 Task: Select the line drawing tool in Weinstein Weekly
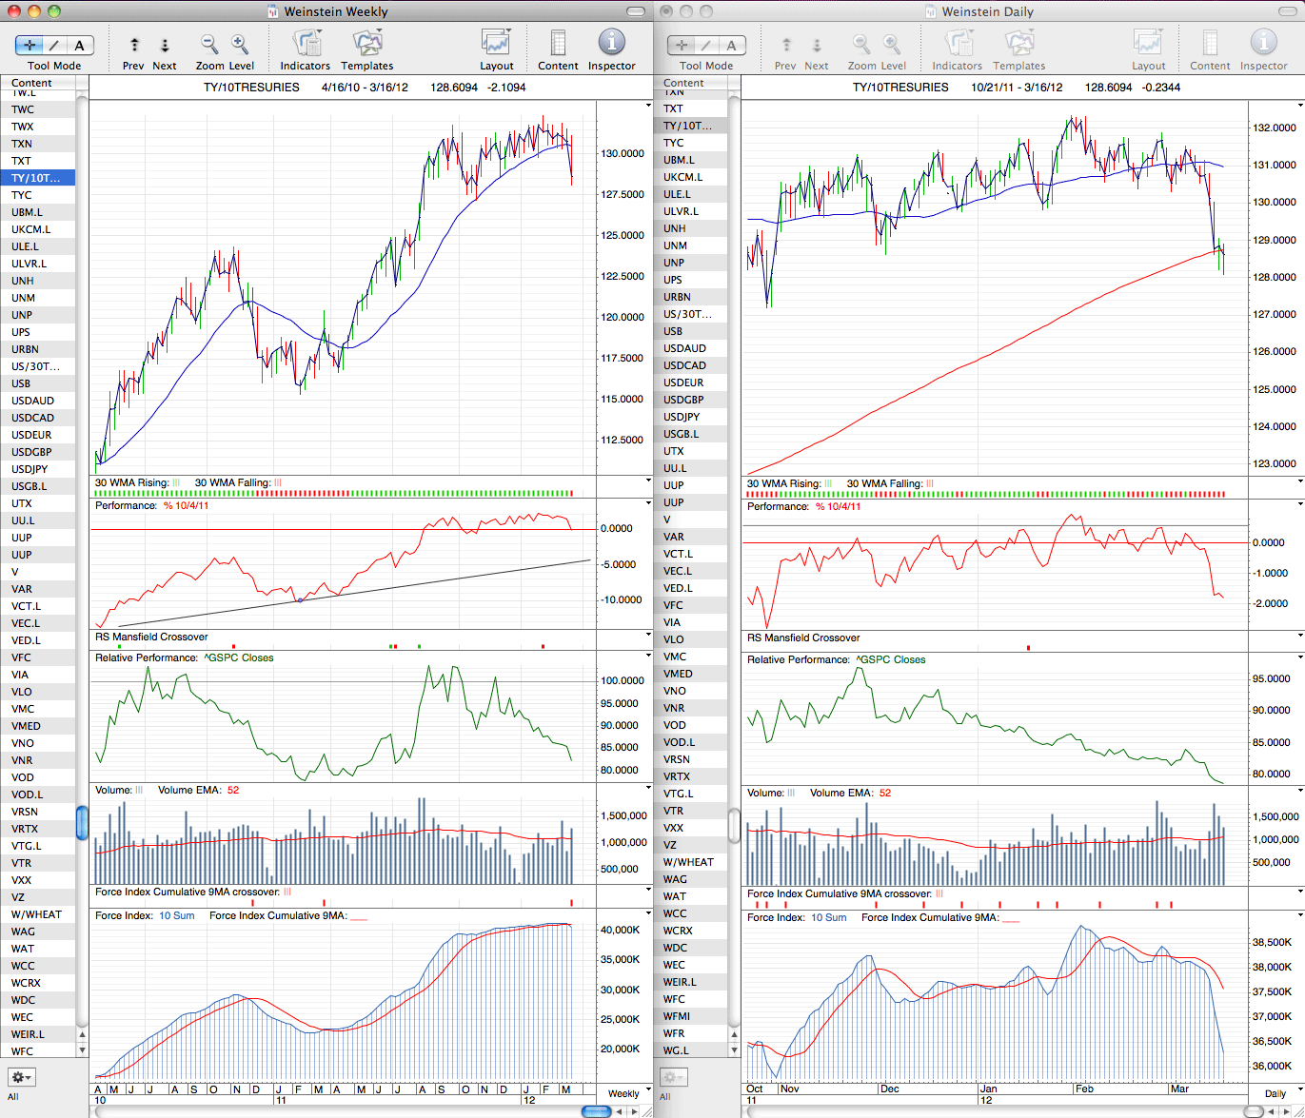coord(55,45)
